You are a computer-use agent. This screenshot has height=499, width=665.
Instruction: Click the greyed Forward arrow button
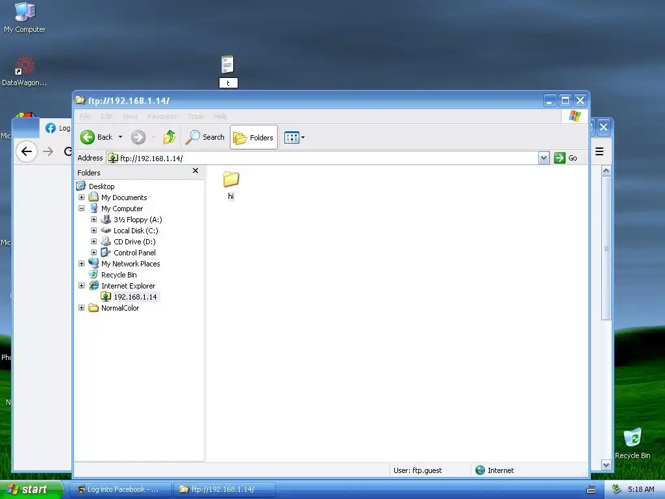(x=138, y=137)
